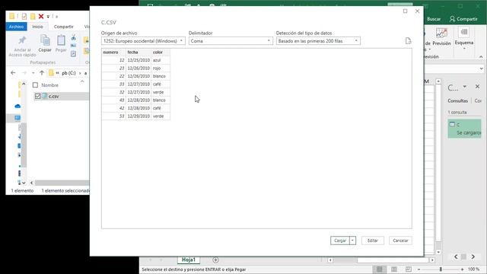Uncheck the c.csv file checkbox
Screen dimensions: 487x274
[37, 97]
